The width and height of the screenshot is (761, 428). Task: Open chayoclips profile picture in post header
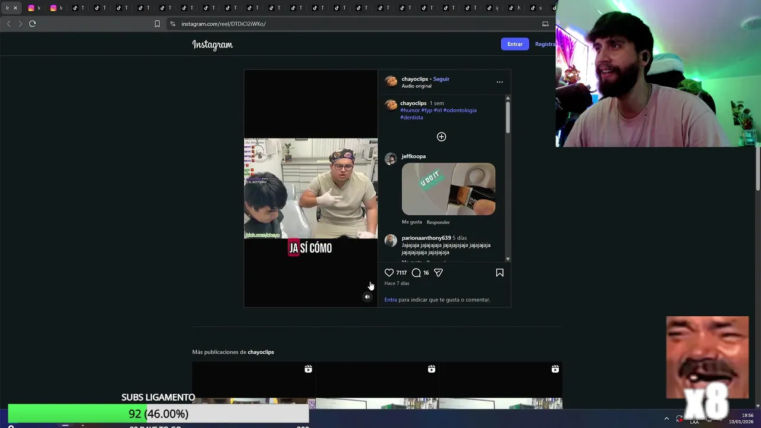pos(391,81)
